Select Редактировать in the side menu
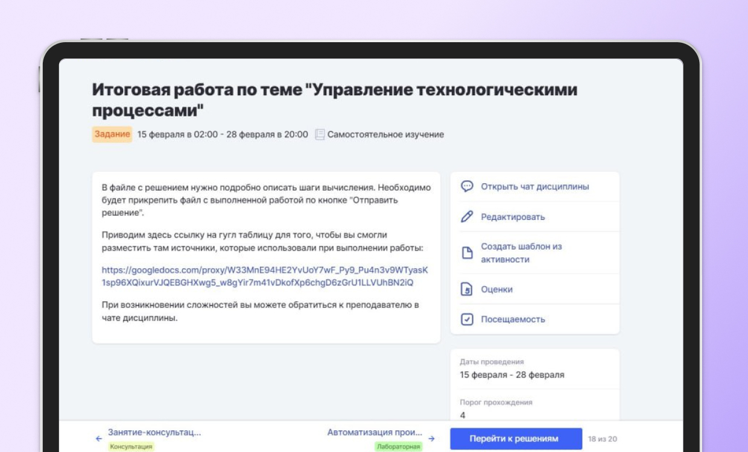 [513, 217]
